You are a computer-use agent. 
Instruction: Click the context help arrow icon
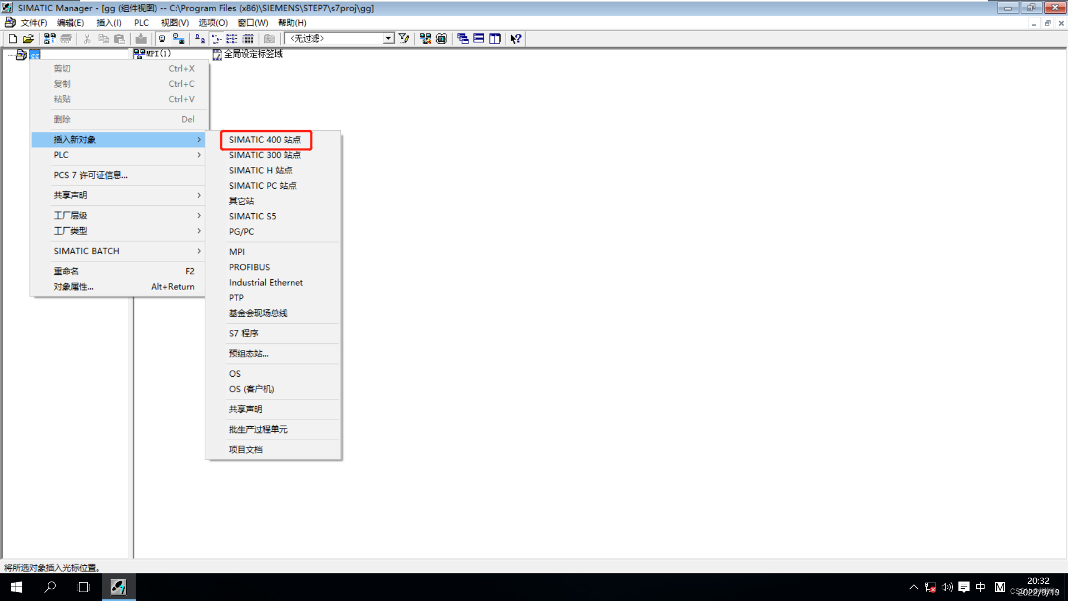click(x=516, y=38)
